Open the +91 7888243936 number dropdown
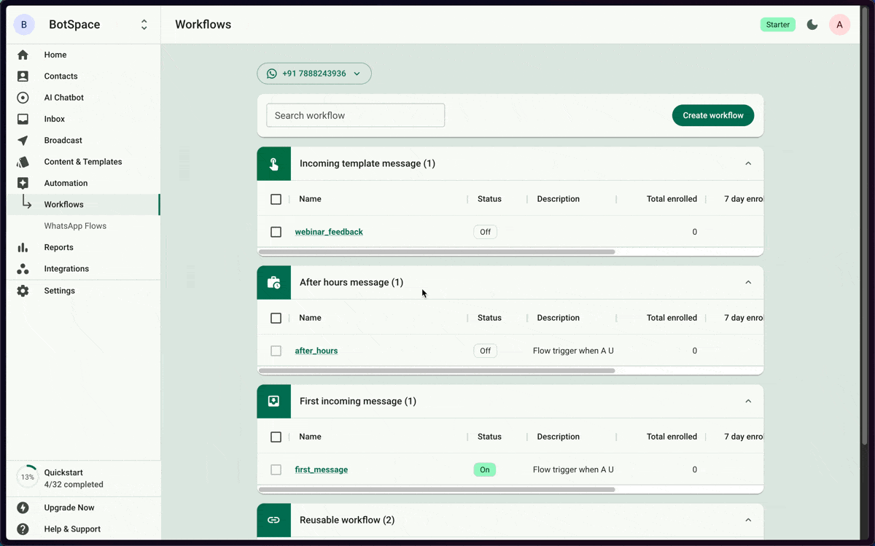Image resolution: width=875 pixels, height=546 pixels. 314,74
